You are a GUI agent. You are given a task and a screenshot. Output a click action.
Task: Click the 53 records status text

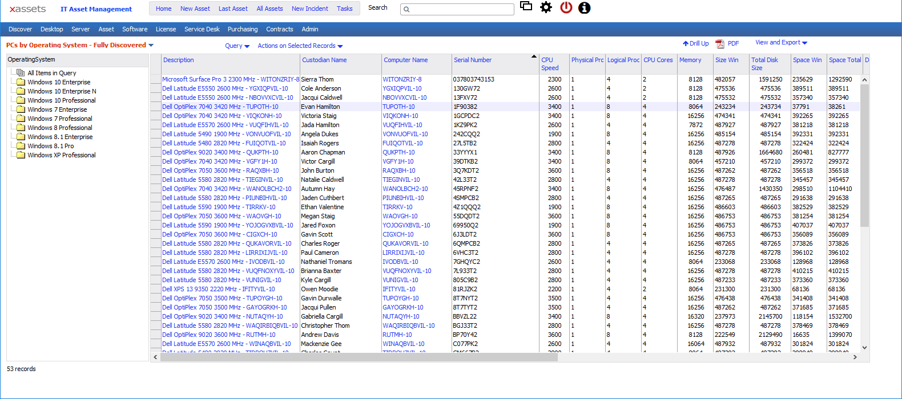pyautogui.click(x=21, y=369)
